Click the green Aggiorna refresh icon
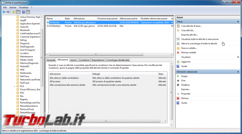The width and height of the screenshot is (242, 134). click(x=178, y=61)
